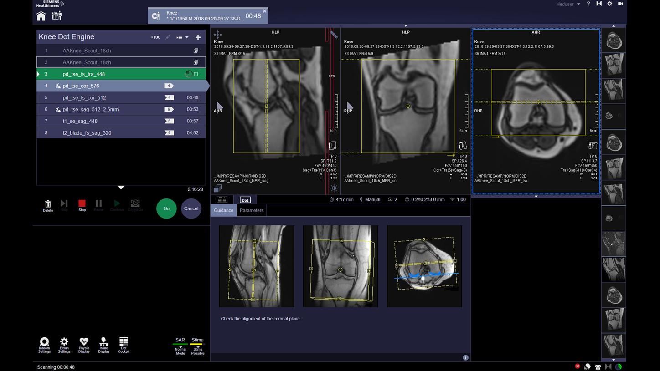Add a protocol with the plus icon

click(x=198, y=37)
